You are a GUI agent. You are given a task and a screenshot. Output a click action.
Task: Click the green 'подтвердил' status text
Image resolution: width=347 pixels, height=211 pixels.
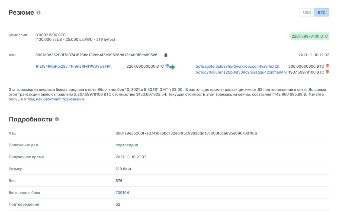(127, 145)
